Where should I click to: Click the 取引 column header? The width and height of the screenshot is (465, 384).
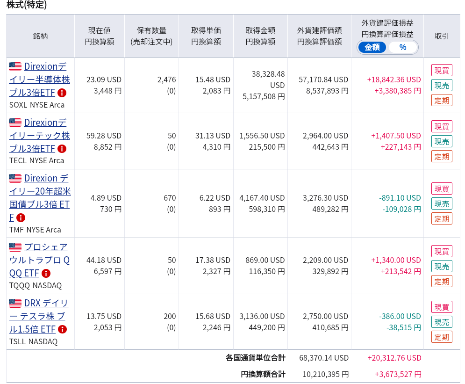(x=442, y=36)
